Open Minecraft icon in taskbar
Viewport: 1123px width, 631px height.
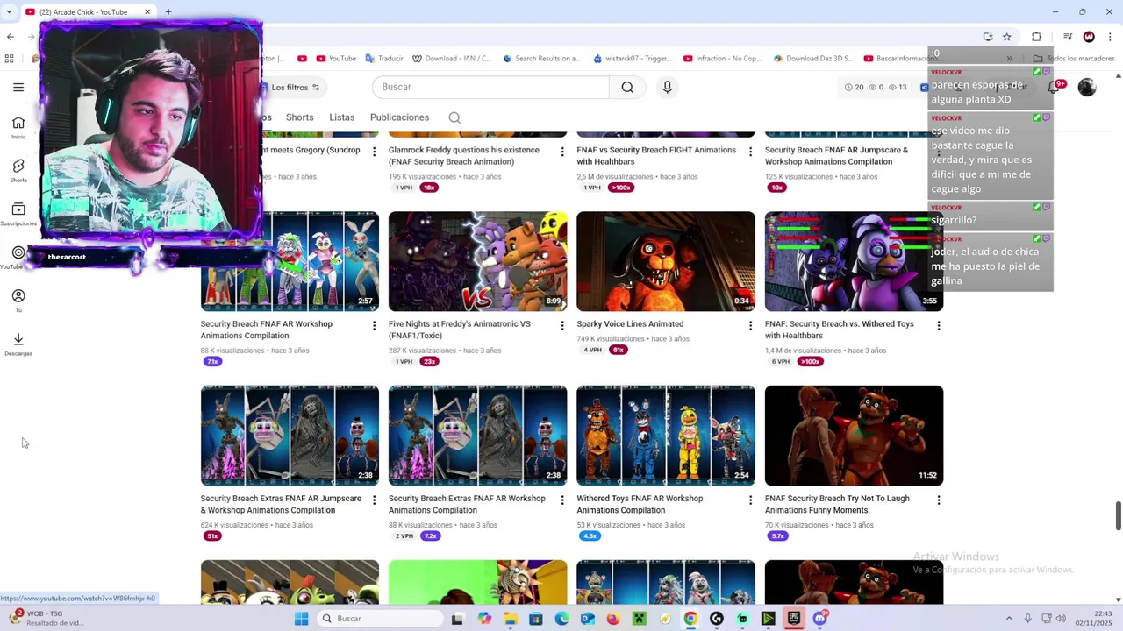(x=639, y=619)
